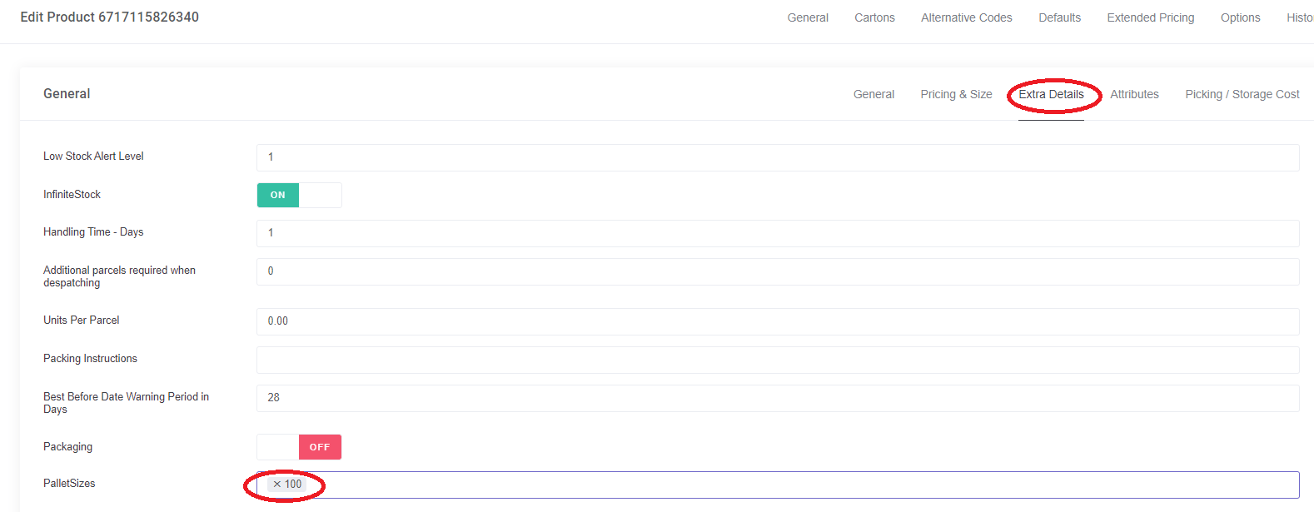This screenshot has width=1314, height=512.
Task: Switch to Extended Pricing
Action: (1151, 17)
